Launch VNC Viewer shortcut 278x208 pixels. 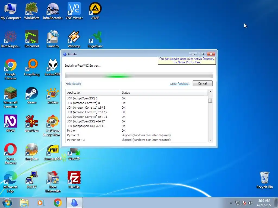[x=74, y=11]
